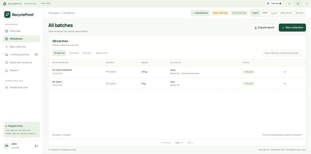Click the Polygon Amoy network card
The height and width of the screenshot is (154, 311).
coord(22,130)
